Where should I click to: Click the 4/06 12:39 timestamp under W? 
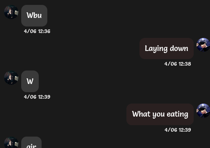[37, 97]
